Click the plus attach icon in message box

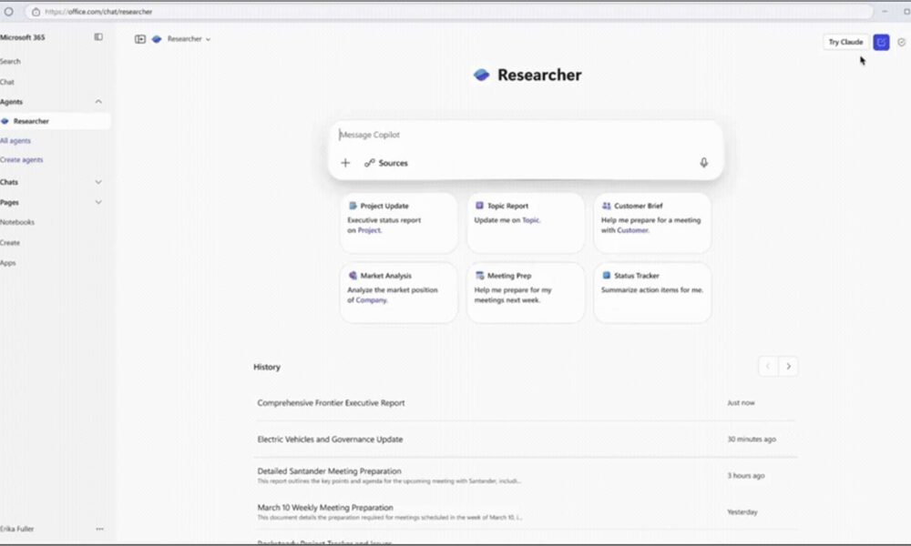(x=345, y=163)
